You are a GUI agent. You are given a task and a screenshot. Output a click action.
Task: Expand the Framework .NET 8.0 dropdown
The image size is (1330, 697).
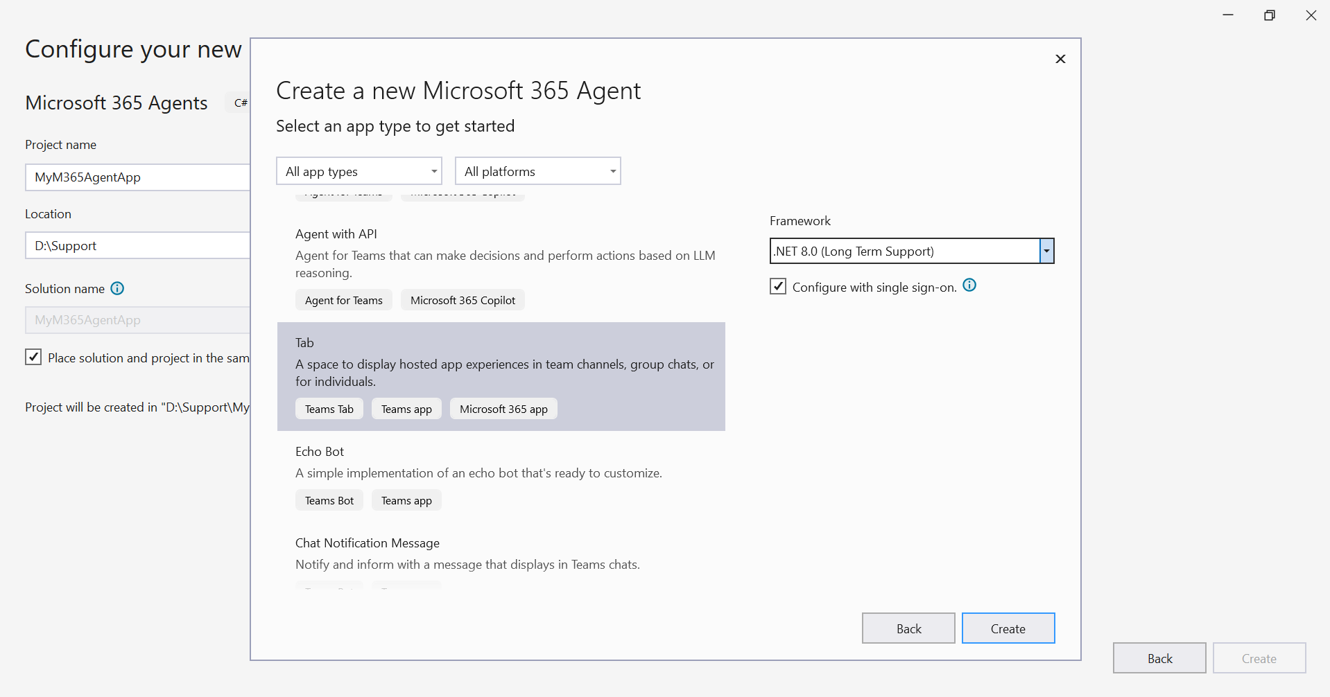tap(1046, 251)
